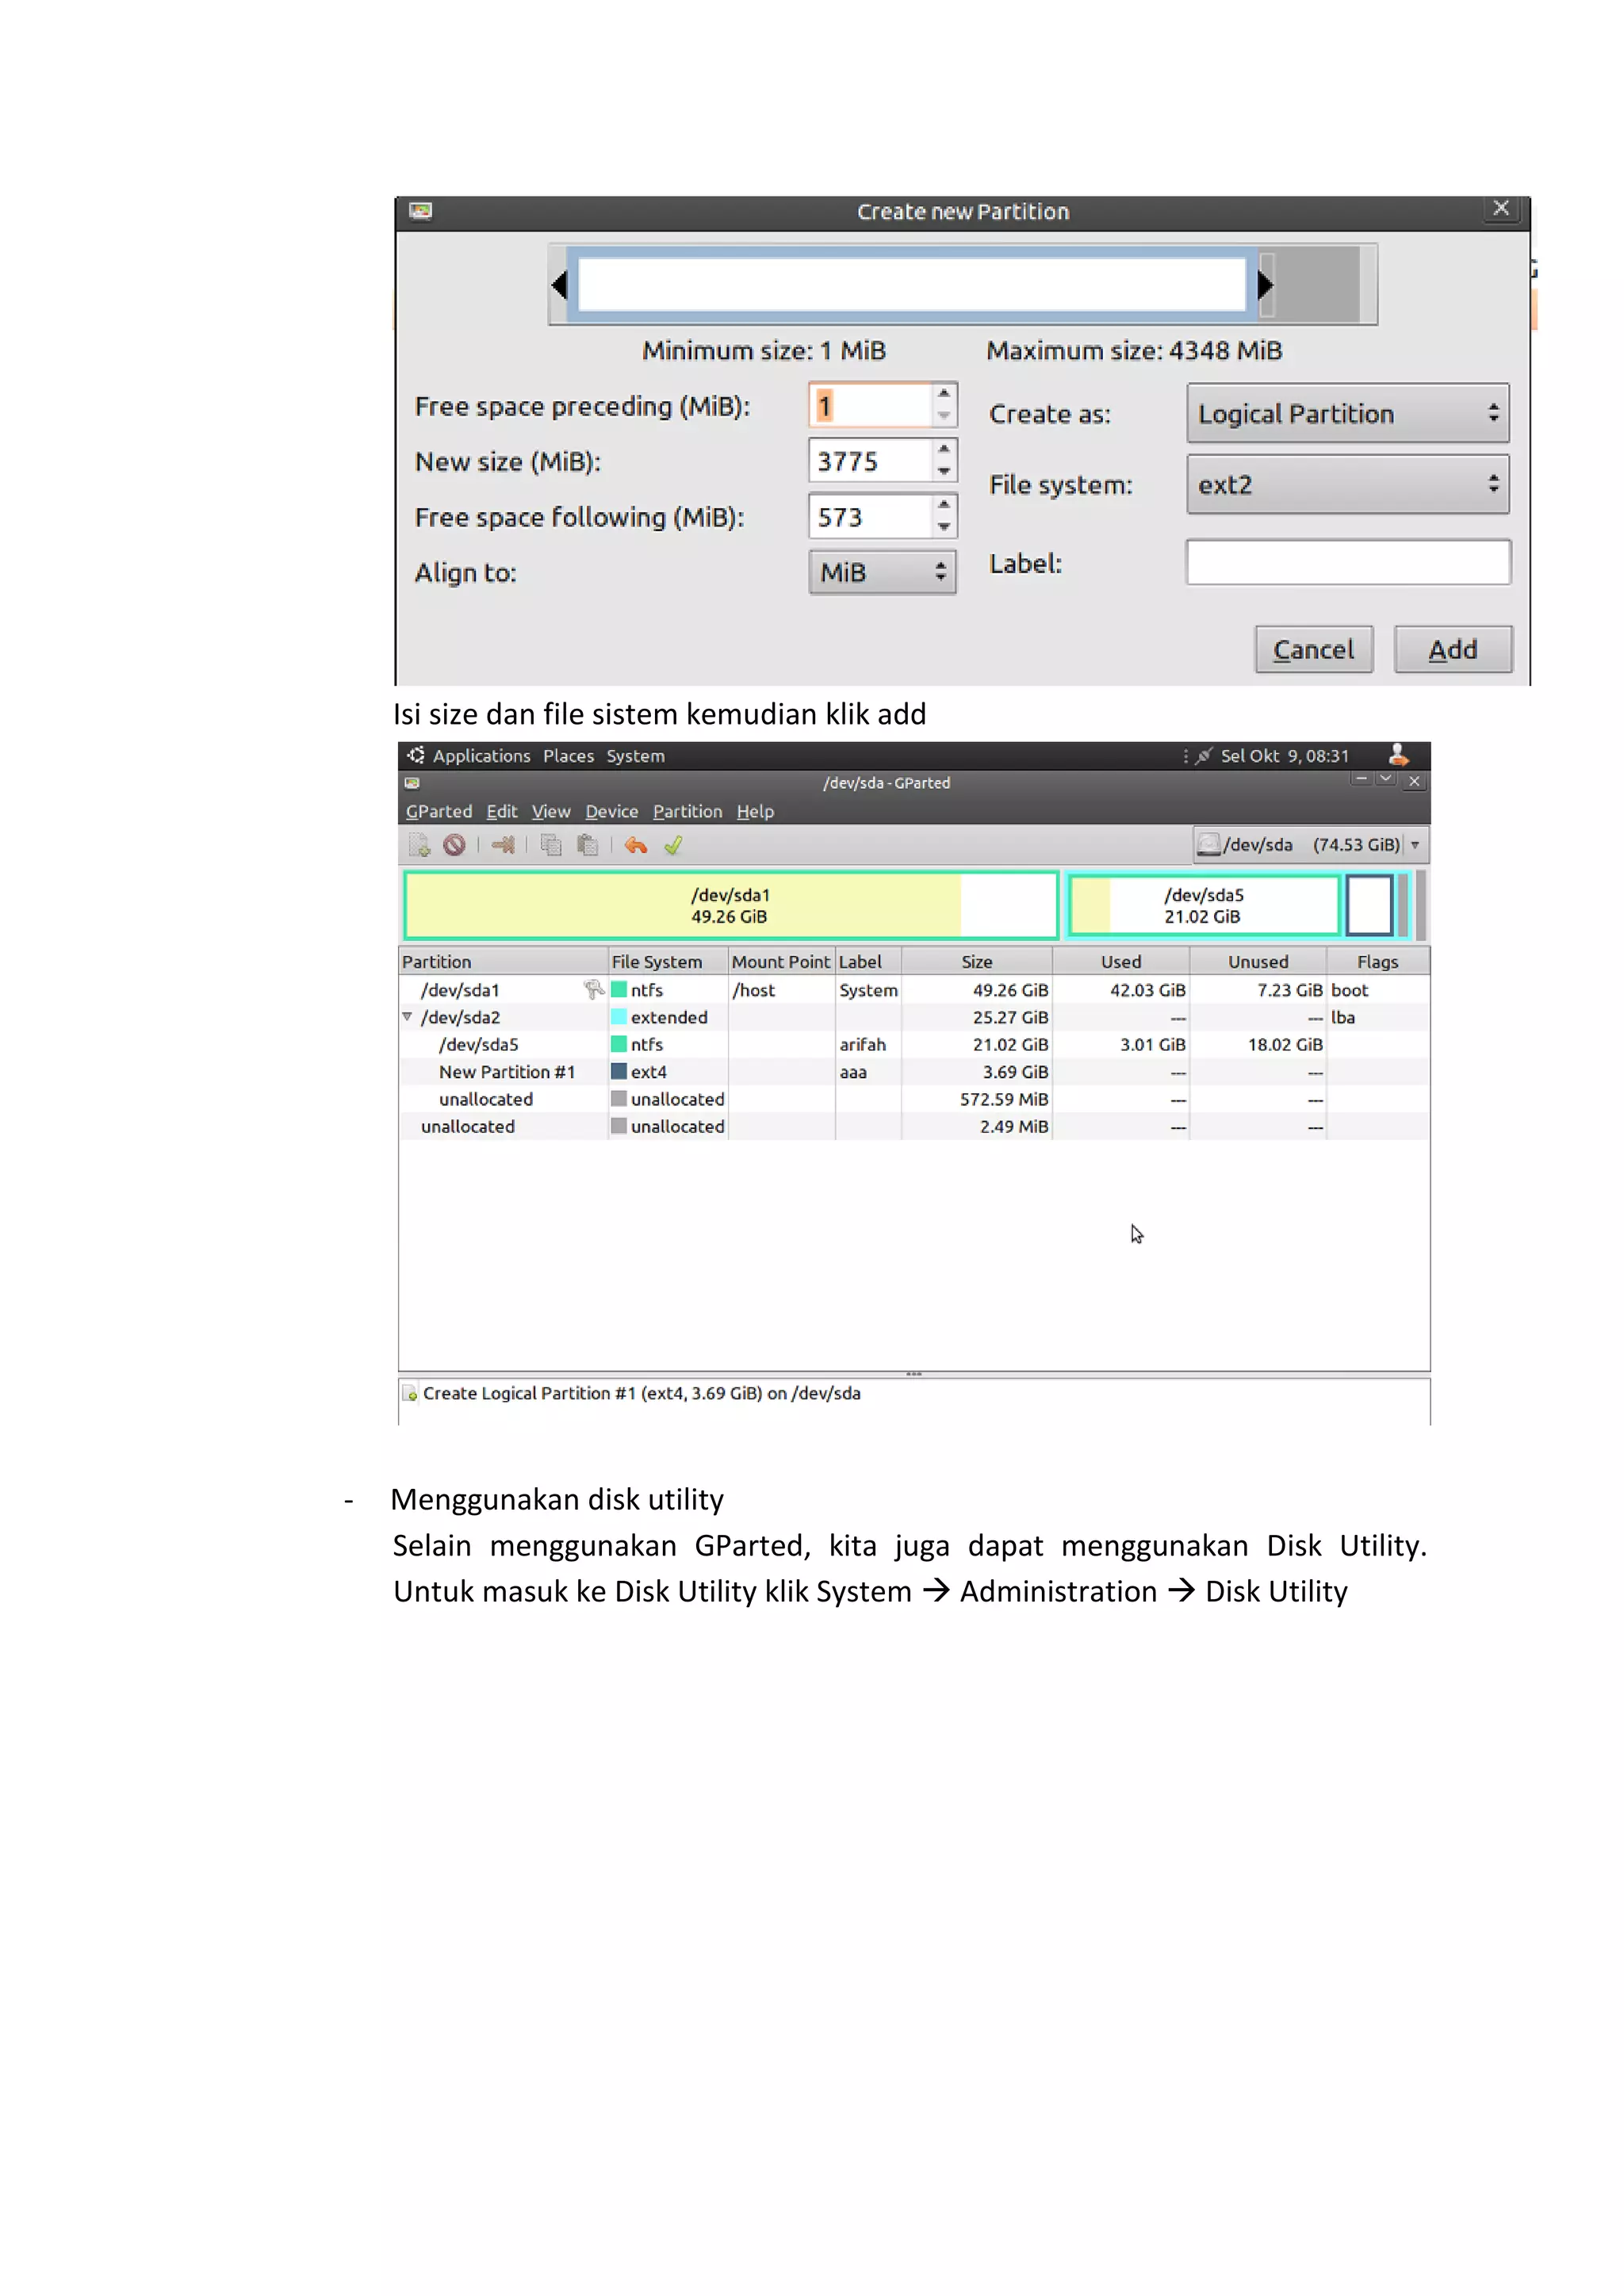
Task: Collapse the /dev/sda2 extended partition tree
Action: pos(407,1017)
